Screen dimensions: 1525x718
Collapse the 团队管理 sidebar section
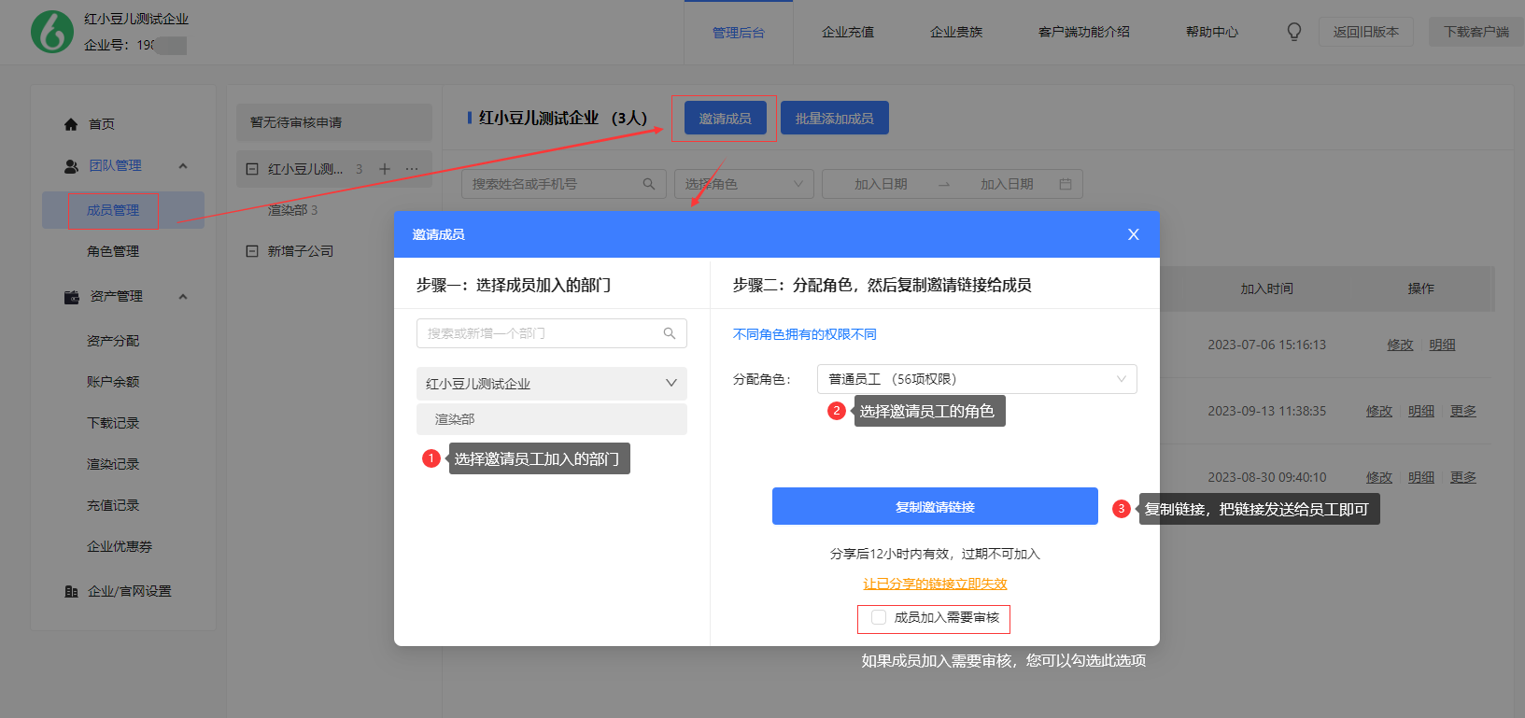[x=183, y=166]
